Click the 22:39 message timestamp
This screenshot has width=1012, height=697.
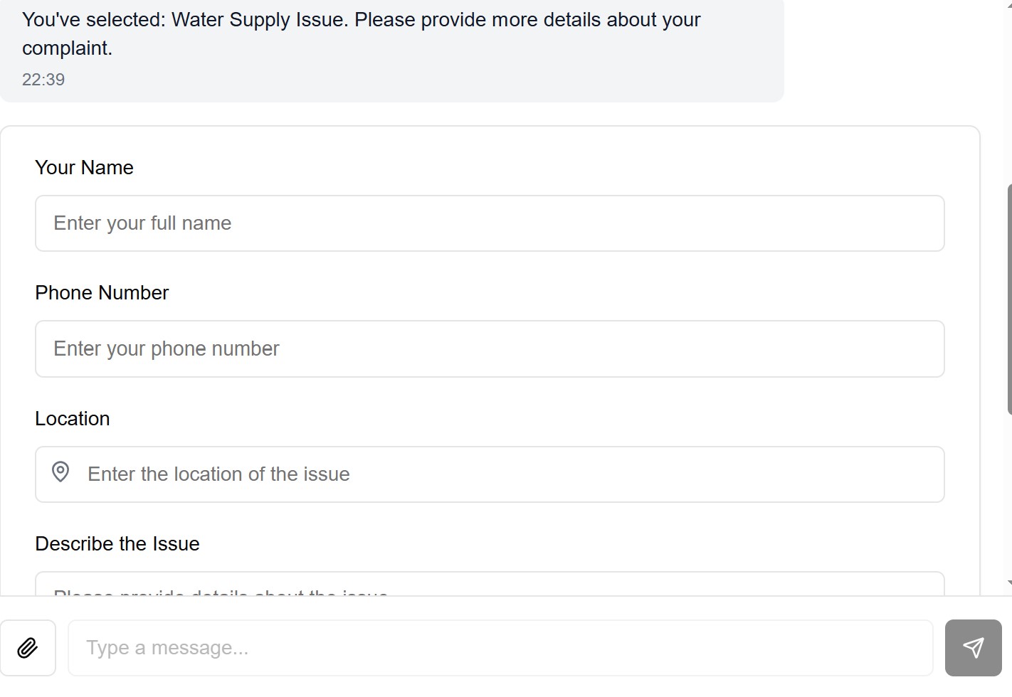pyautogui.click(x=43, y=79)
